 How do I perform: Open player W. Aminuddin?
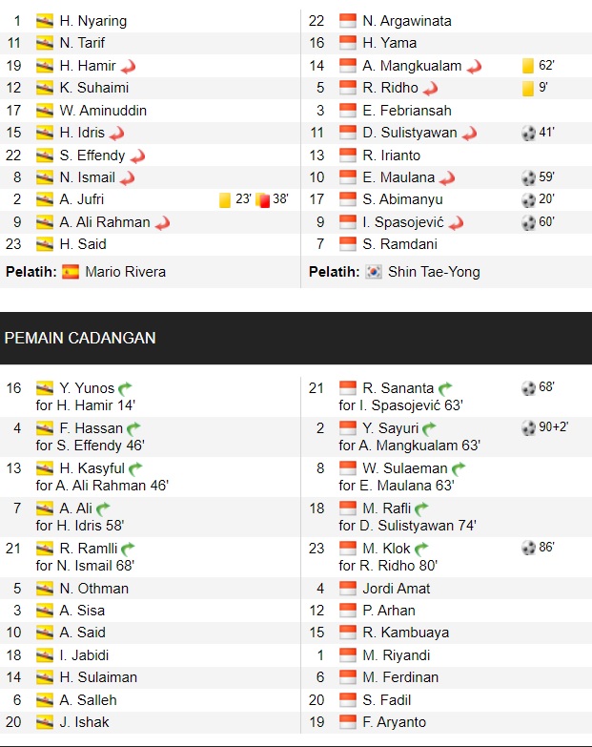(x=103, y=111)
